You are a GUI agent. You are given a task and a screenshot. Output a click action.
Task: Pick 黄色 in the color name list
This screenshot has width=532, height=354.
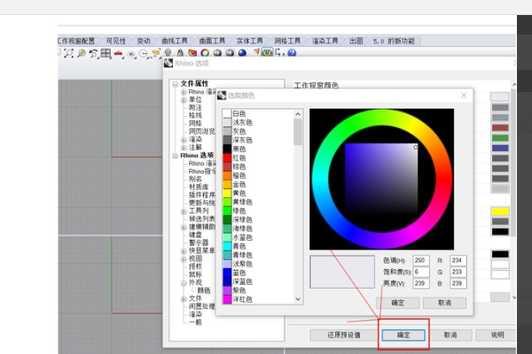coord(239,191)
